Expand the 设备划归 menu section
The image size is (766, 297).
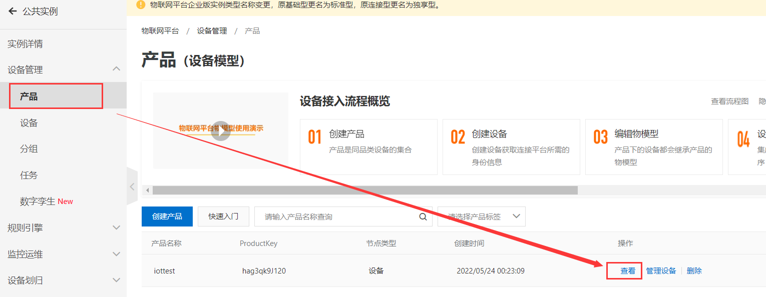[x=116, y=280]
